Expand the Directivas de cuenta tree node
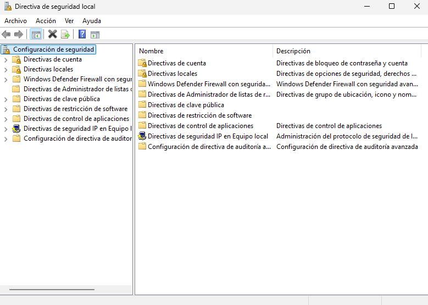 (5, 59)
